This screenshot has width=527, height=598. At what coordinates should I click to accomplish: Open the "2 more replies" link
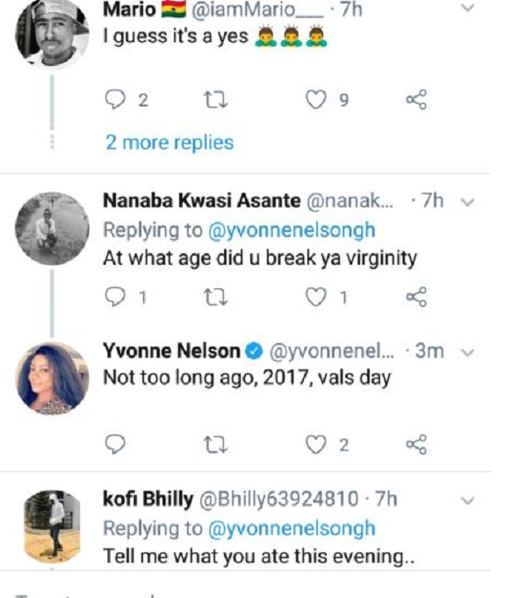(170, 142)
